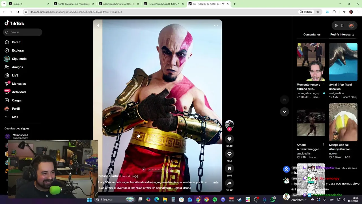The image size is (362, 204).
Task: Open 'Mango con sal' video thumbnail
Action: coord(343,122)
